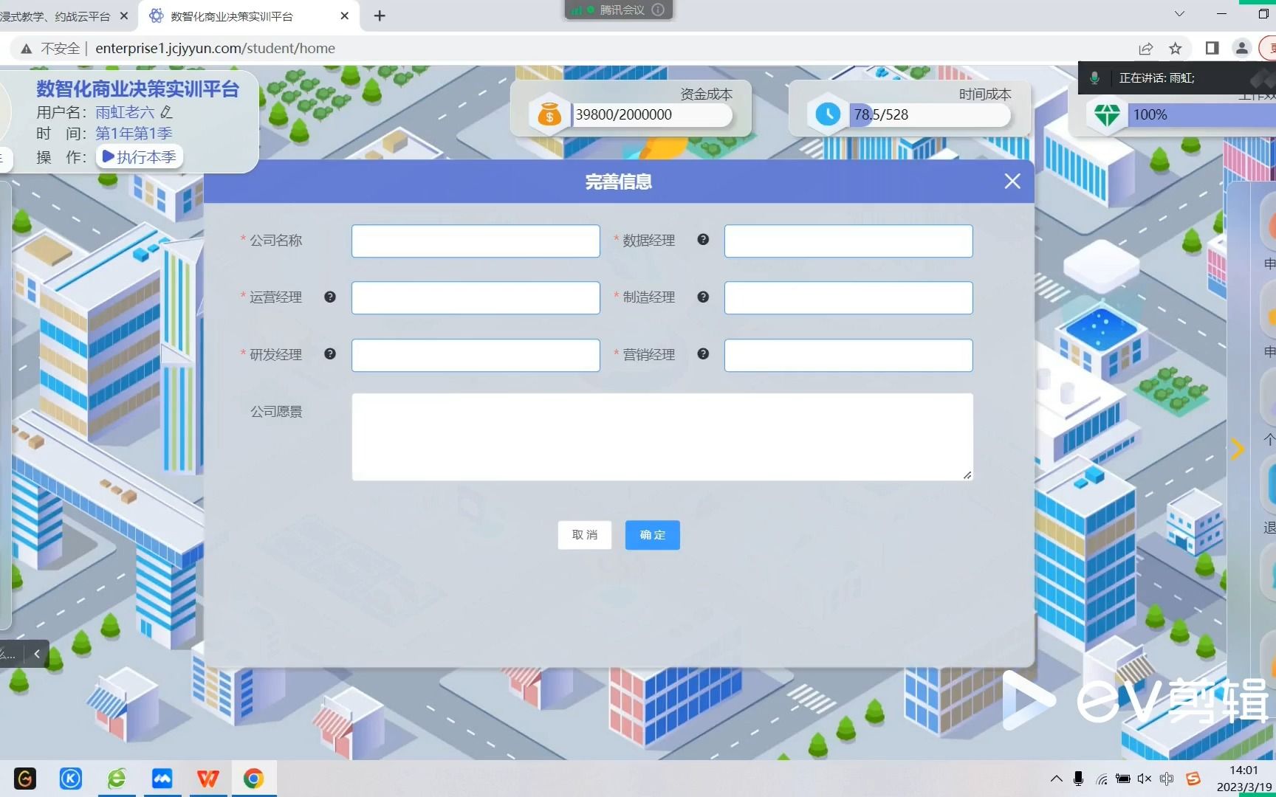Close the 数智化商业决策实训平台 tab
The image size is (1276, 797).
(344, 15)
